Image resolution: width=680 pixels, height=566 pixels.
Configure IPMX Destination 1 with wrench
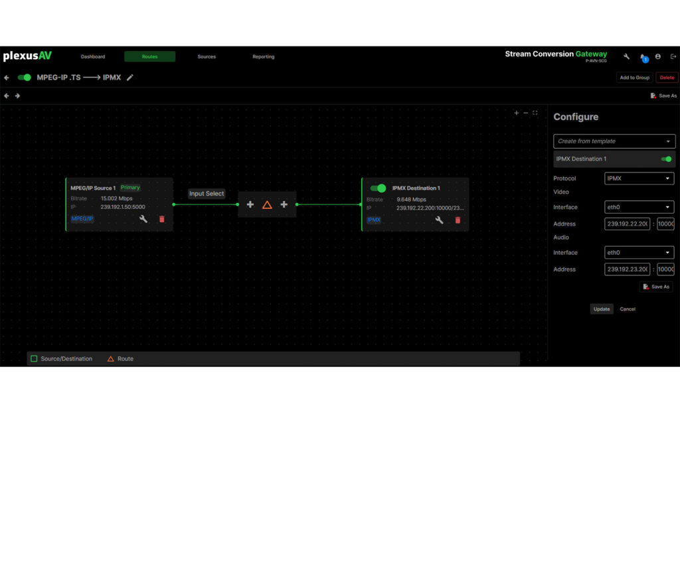tap(440, 220)
